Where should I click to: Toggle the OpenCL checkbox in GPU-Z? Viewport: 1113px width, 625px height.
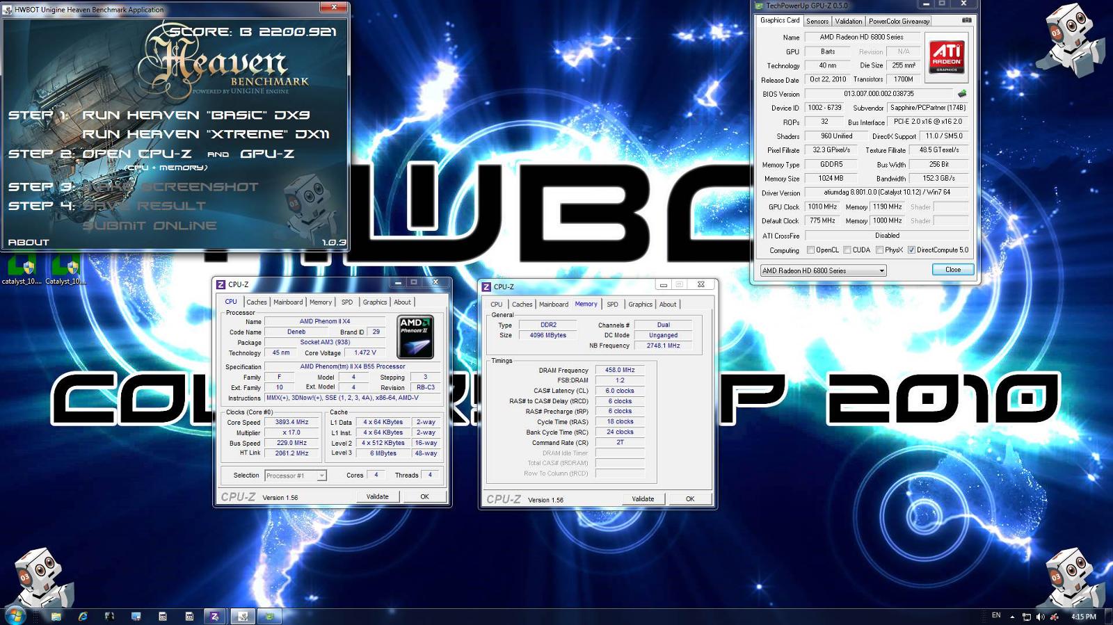click(x=810, y=250)
